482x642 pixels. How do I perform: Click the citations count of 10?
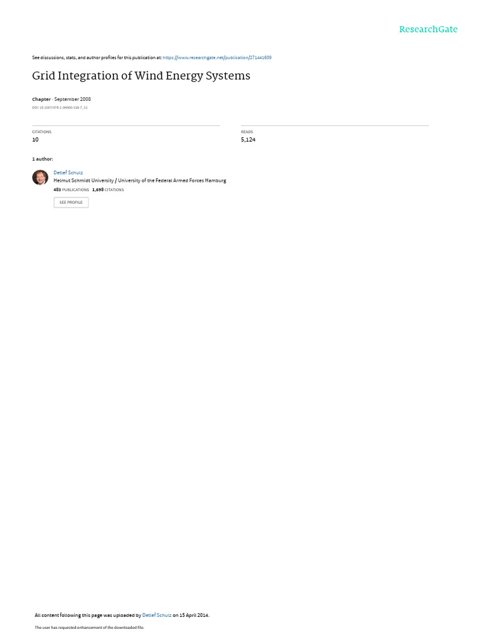tap(35, 140)
